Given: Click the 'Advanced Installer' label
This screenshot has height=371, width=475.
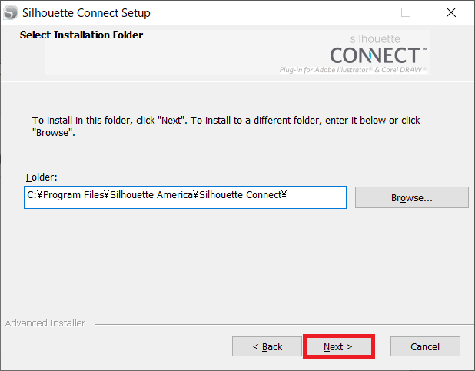Looking at the screenshot, I should 45,323.
